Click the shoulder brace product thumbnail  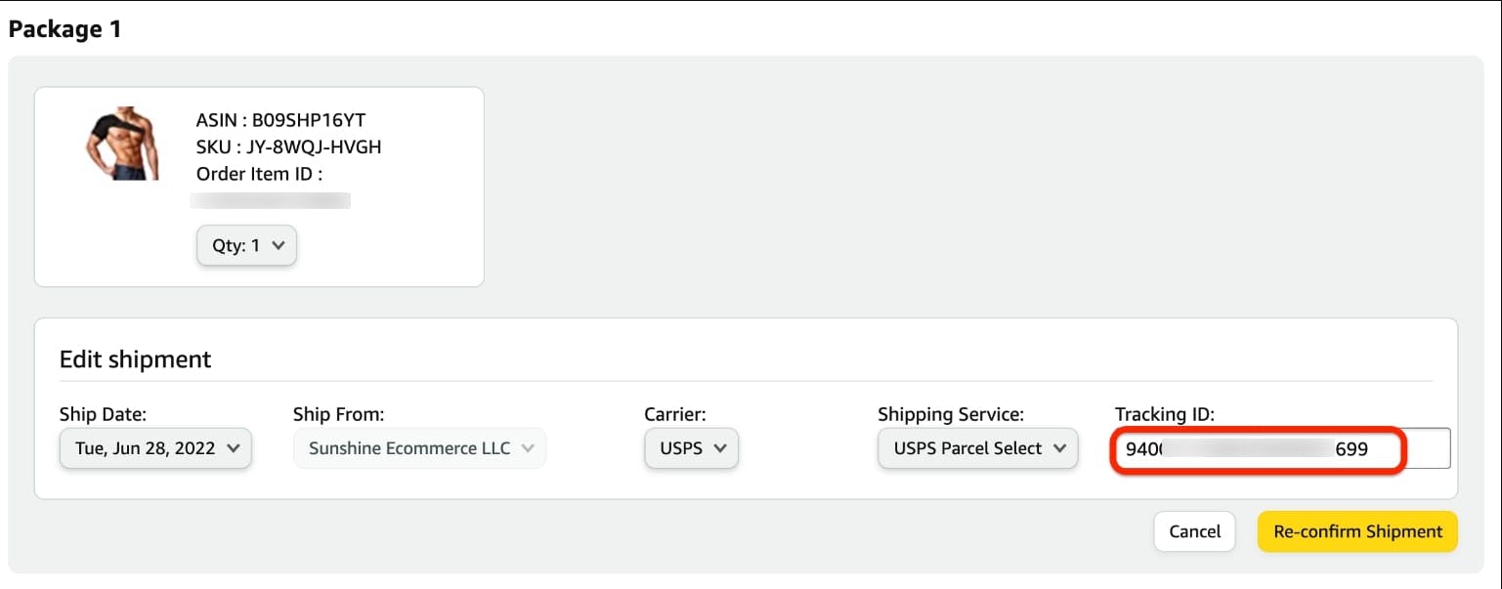tap(122, 146)
